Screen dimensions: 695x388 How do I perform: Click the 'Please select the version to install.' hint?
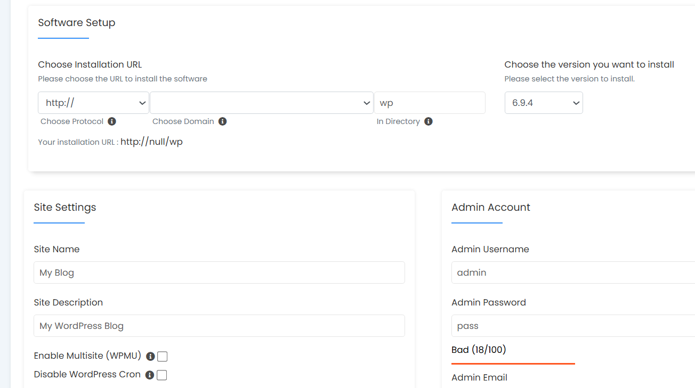point(570,79)
